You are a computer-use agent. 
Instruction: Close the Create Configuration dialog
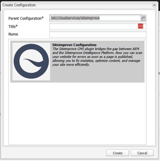click(x=154, y=5)
